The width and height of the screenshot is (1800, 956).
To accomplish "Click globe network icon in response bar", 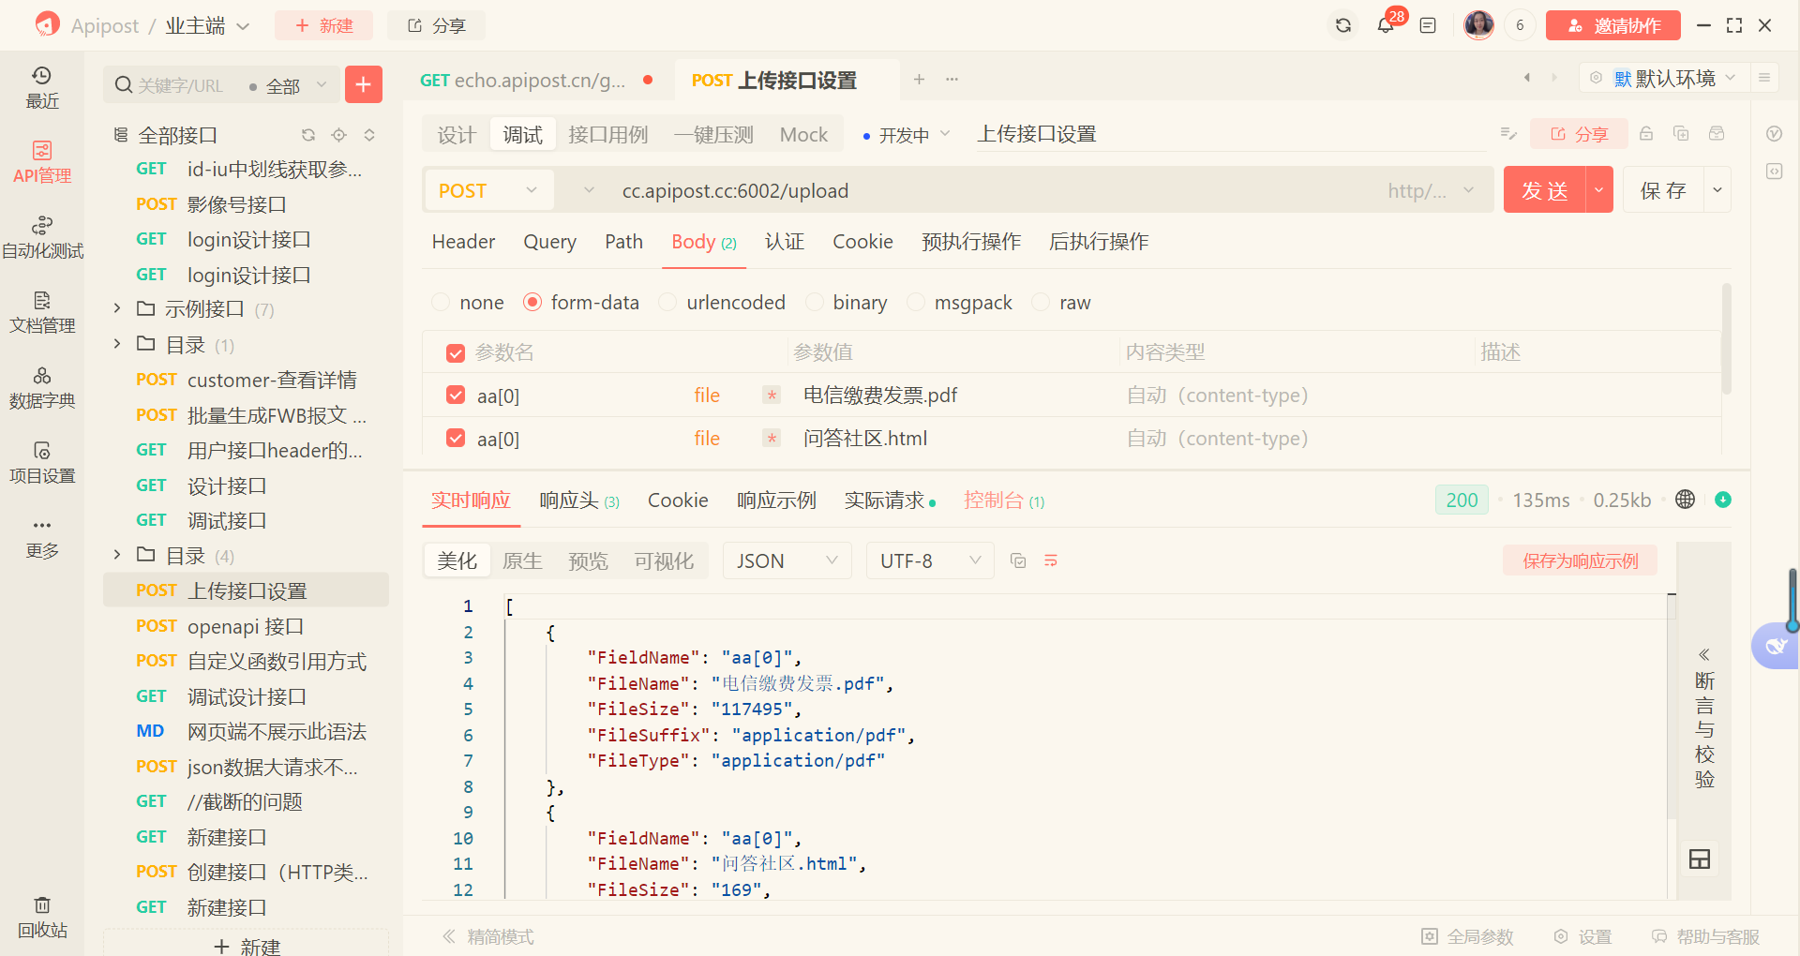I will click(x=1685, y=500).
